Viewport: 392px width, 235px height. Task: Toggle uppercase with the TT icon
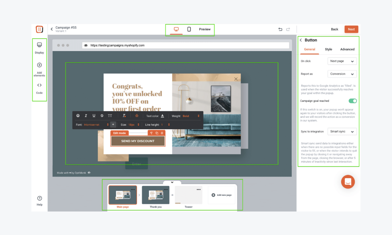[110, 116]
